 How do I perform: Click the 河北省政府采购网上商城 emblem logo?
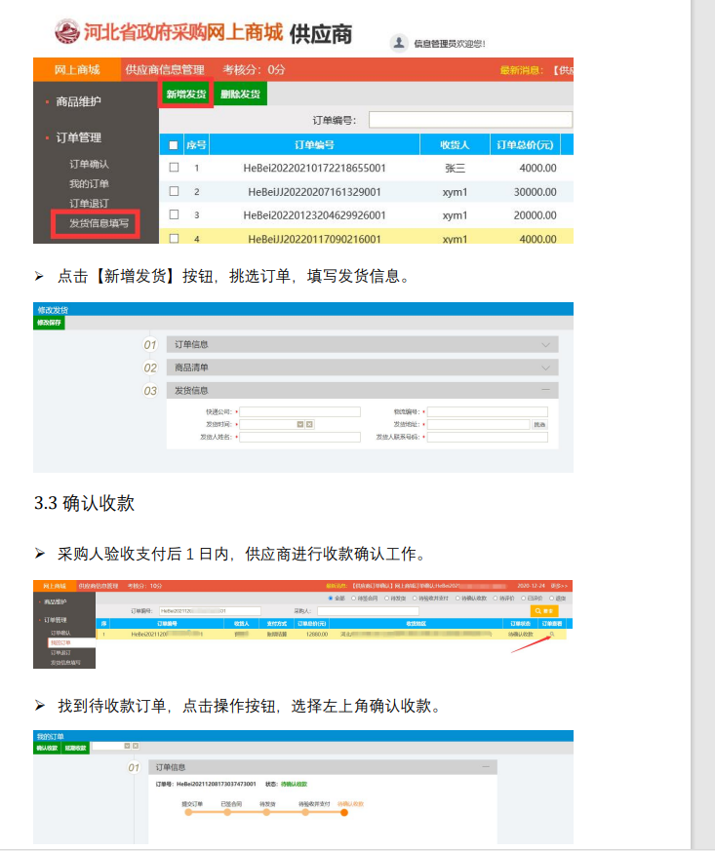point(67,32)
